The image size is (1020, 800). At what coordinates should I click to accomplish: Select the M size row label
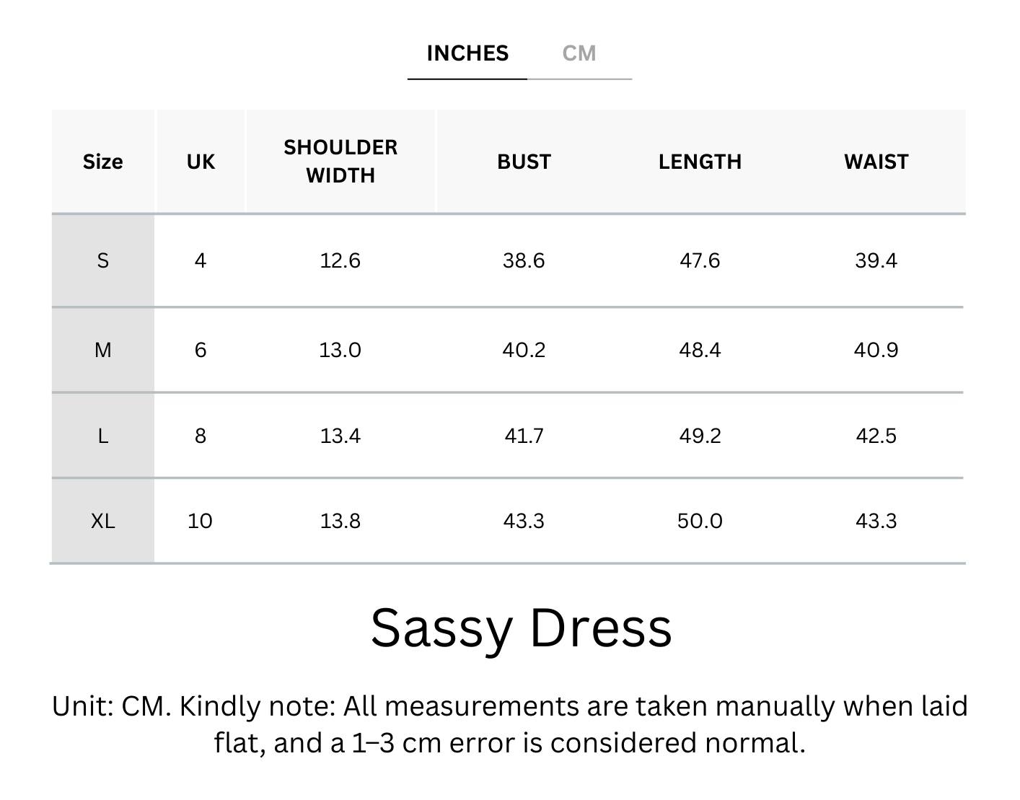102,350
